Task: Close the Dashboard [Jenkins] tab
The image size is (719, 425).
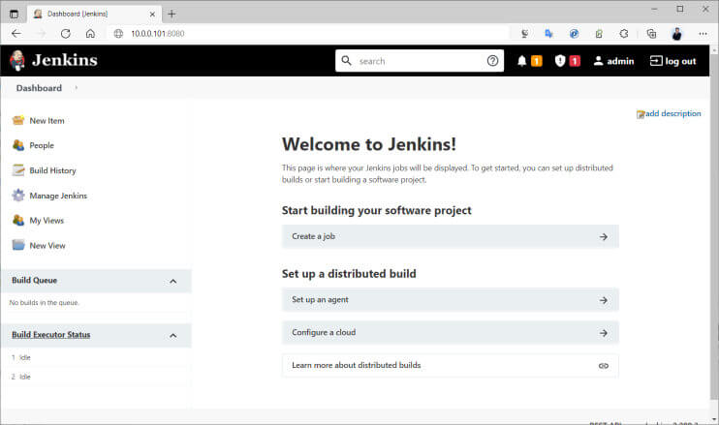Action: [x=152, y=15]
